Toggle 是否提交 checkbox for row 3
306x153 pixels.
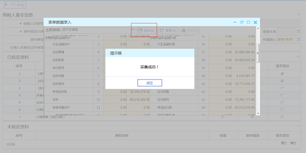pyautogui.click(x=282, y=88)
